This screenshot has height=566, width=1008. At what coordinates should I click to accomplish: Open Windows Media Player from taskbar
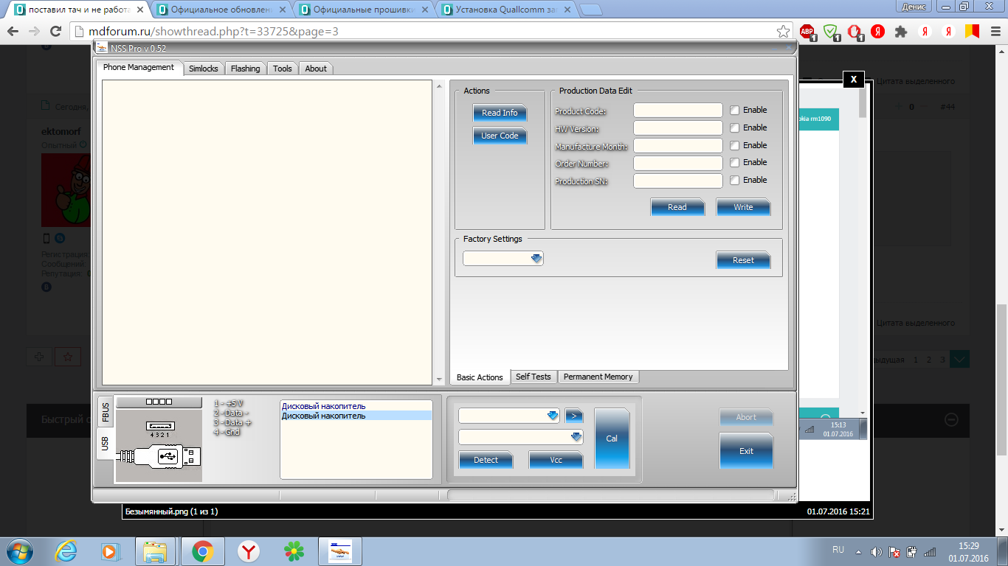[111, 551]
